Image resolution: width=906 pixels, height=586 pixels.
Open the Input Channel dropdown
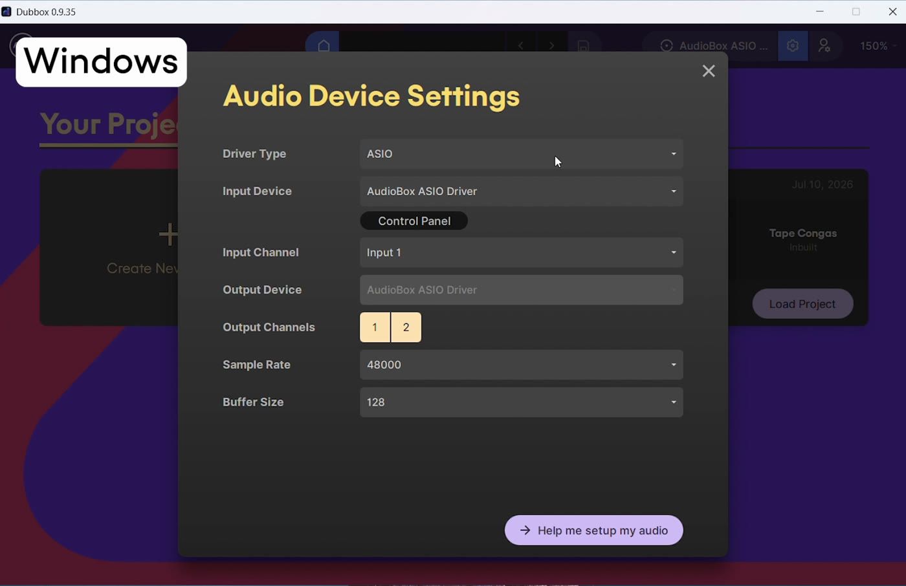tap(522, 252)
